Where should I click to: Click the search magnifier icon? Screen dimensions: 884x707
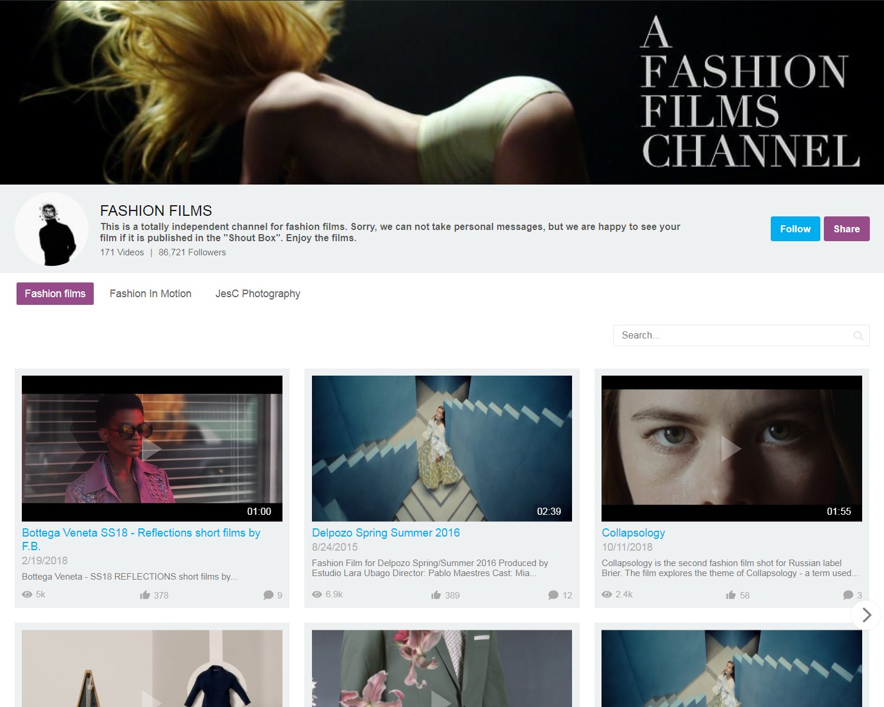pos(858,336)
